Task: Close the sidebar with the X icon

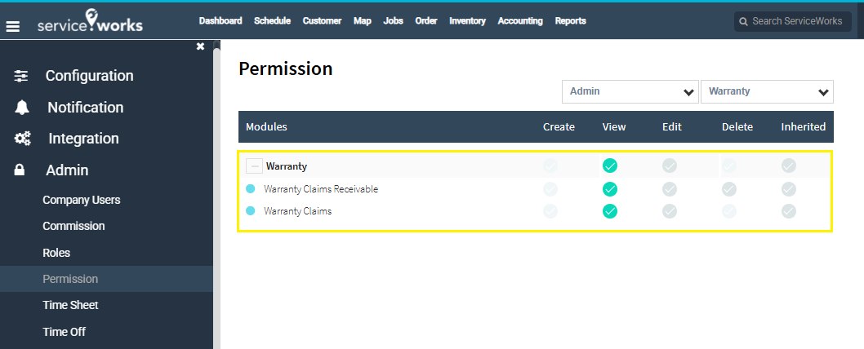Action: [x=200, y=47]
